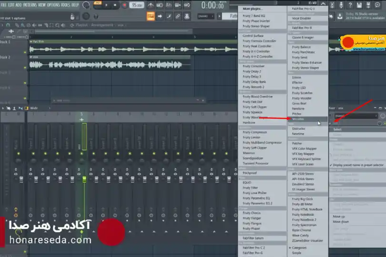The image size is (386, 257).
Task: Enable the wait-for-input recording icon
Action: click(x=160, y=5)
